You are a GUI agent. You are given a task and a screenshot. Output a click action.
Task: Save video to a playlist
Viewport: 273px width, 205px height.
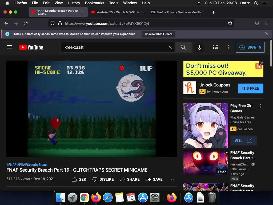[154, 179]
